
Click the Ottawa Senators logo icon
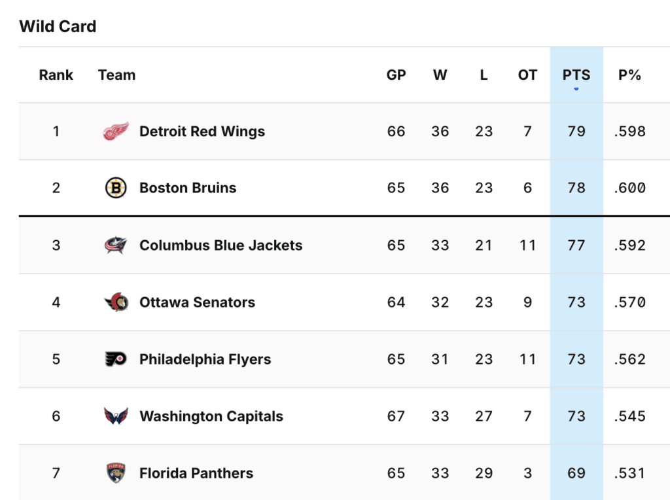pyautogui.click(x=116, y=302)
